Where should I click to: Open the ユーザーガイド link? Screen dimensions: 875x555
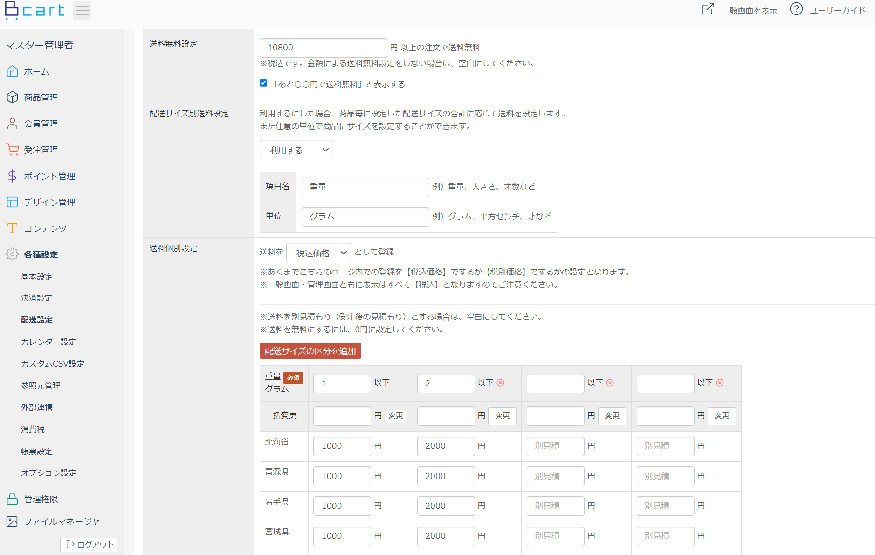(838, 10)
